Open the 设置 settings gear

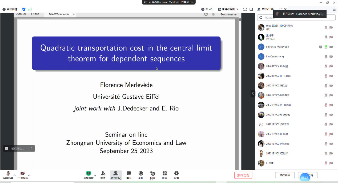pyautogui.click(x=176, y=175)
